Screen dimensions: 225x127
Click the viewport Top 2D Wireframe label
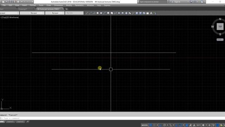point(9,17)
